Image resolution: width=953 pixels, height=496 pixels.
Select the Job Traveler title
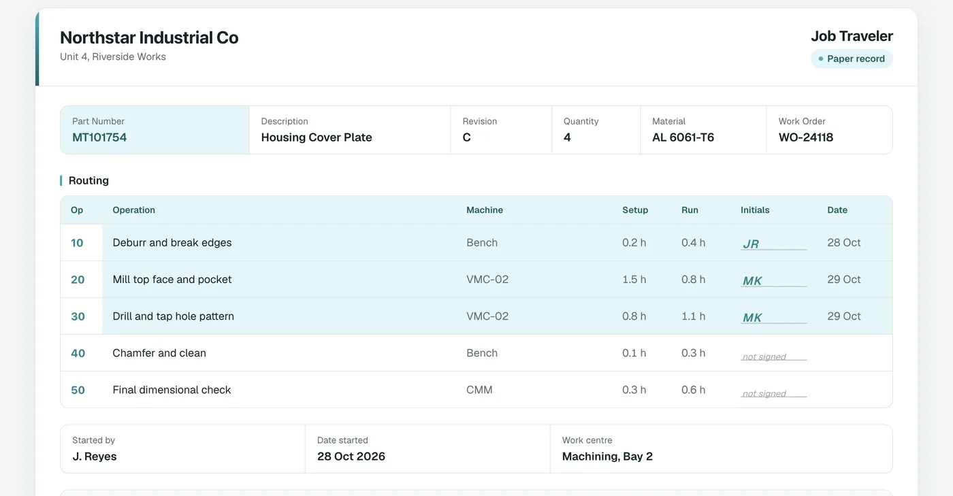point(852,36)
